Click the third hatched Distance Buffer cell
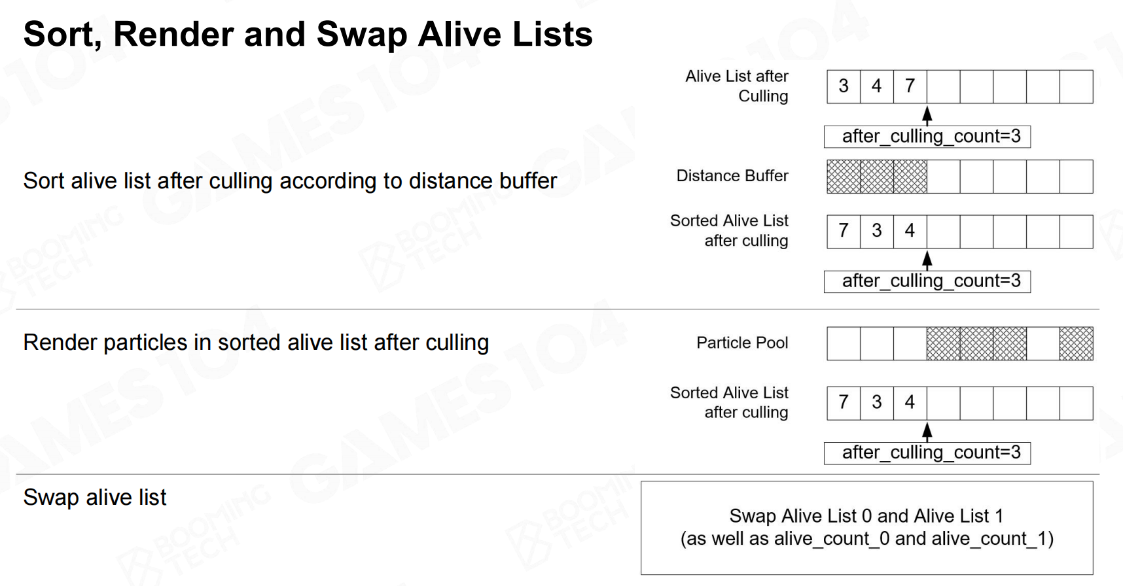The height and width of the screenshot is (586, 1123). tap(910, 177)
